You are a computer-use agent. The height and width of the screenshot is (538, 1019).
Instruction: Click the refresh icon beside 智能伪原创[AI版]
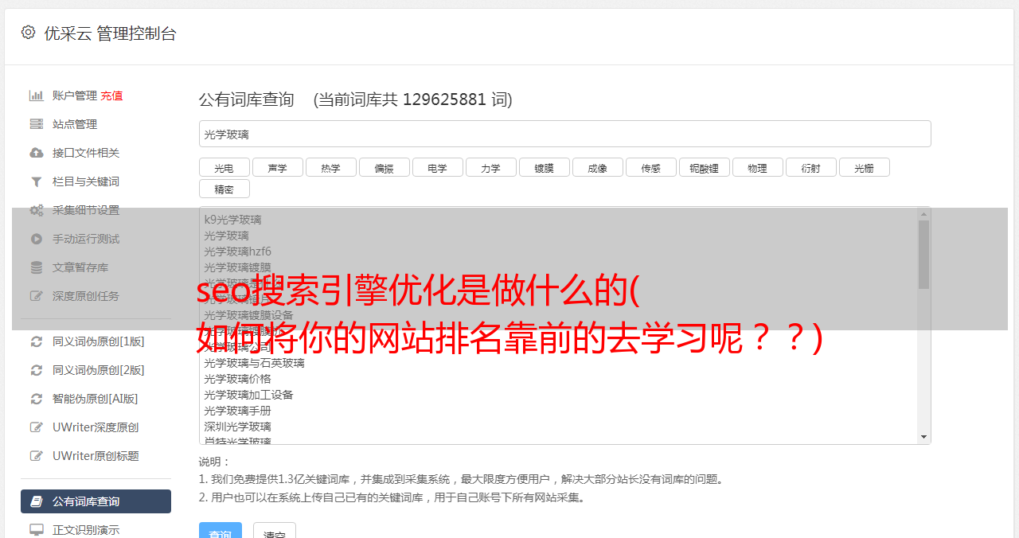36,399
